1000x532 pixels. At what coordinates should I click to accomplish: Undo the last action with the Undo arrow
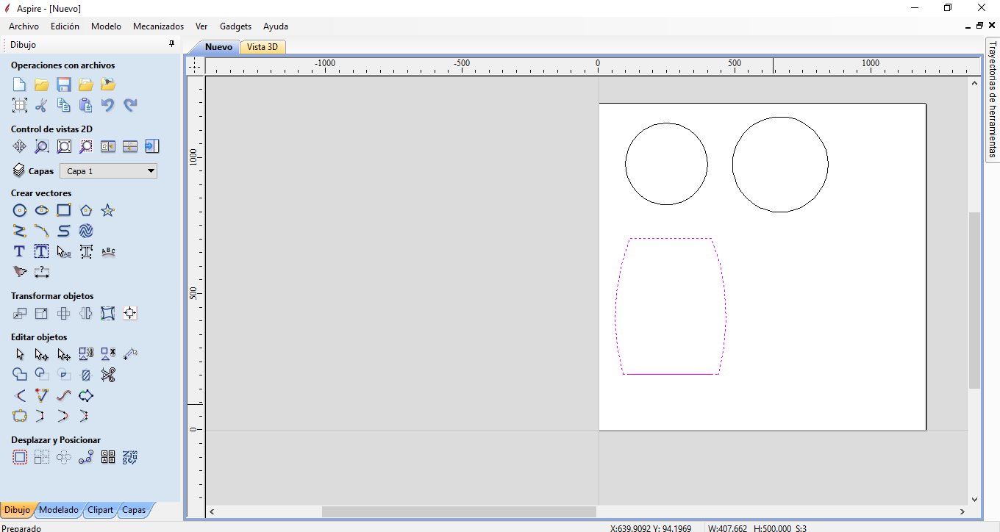[108, 105]
